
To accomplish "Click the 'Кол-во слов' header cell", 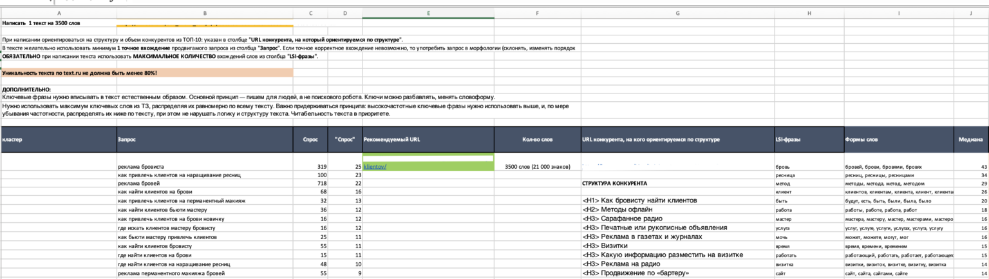I will tap(537, 139).
